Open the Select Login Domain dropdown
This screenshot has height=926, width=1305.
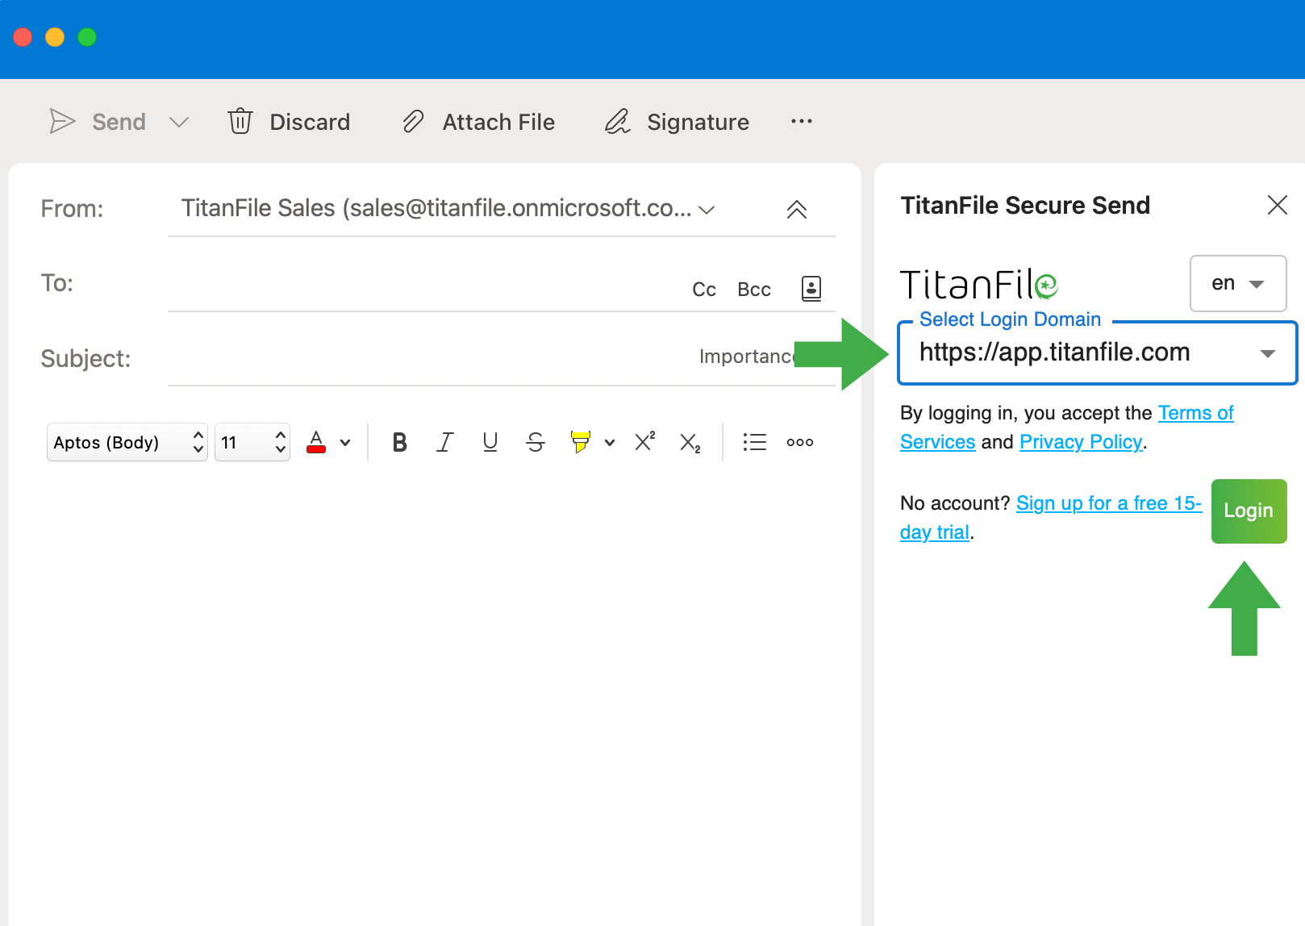1097,352
